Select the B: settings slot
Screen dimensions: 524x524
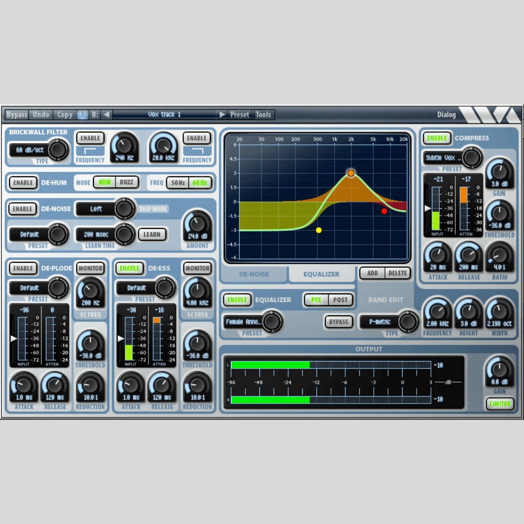[95, 115]
